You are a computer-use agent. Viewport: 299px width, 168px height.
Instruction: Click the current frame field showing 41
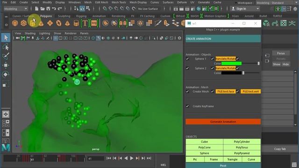click(96, 158)
